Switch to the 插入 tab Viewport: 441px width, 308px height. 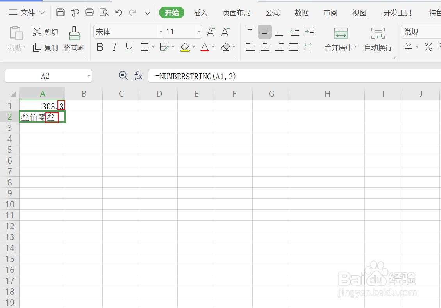point(200,12)
